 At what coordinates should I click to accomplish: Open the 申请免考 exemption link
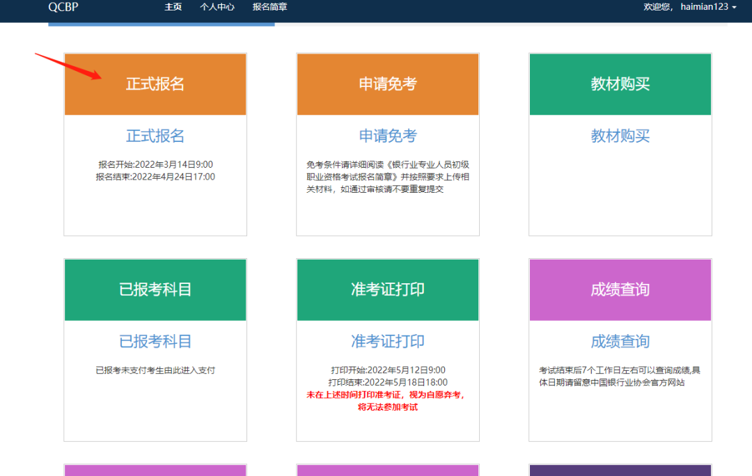(x=387, y=136)
